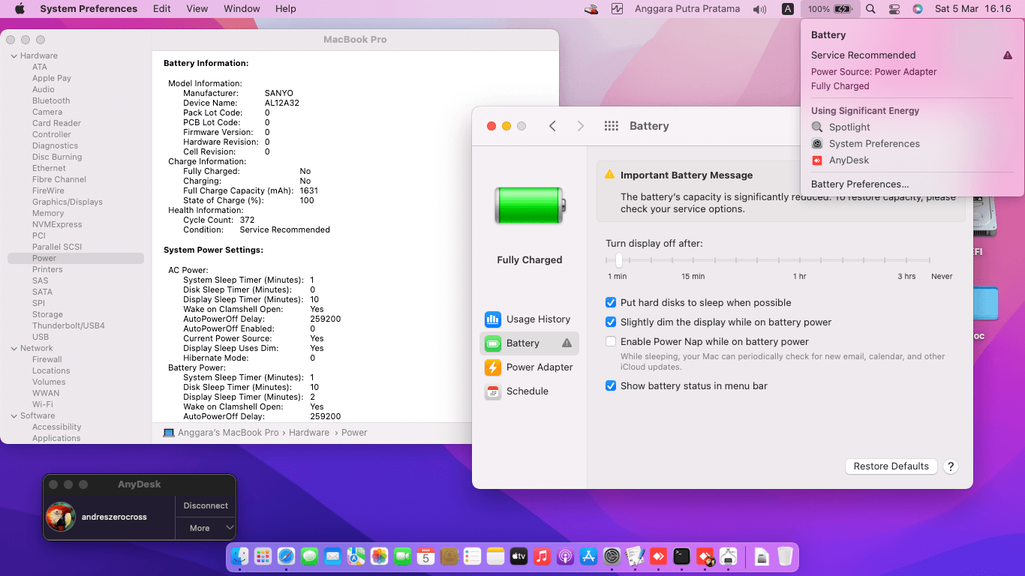Collapse the Software section in sidebar
Screen dimensions: 1025x576
click(14, 416)
